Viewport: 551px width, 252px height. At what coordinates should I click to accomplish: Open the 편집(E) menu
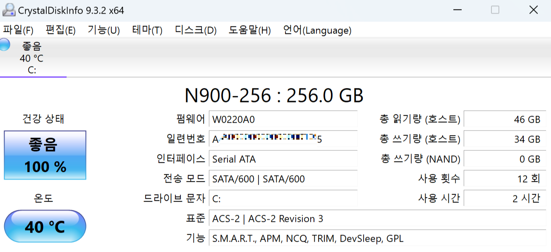tap(60, 30)
